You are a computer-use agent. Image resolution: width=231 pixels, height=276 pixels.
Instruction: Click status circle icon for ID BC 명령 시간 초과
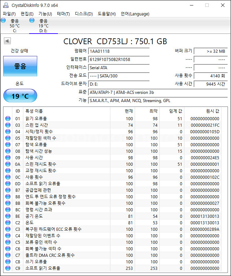pos(8,210)
